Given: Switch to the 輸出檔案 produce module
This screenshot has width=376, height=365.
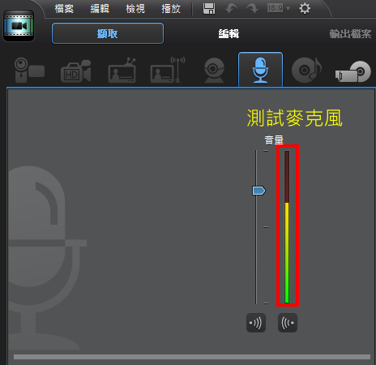Looking at the screenshot, I should 350,34.
